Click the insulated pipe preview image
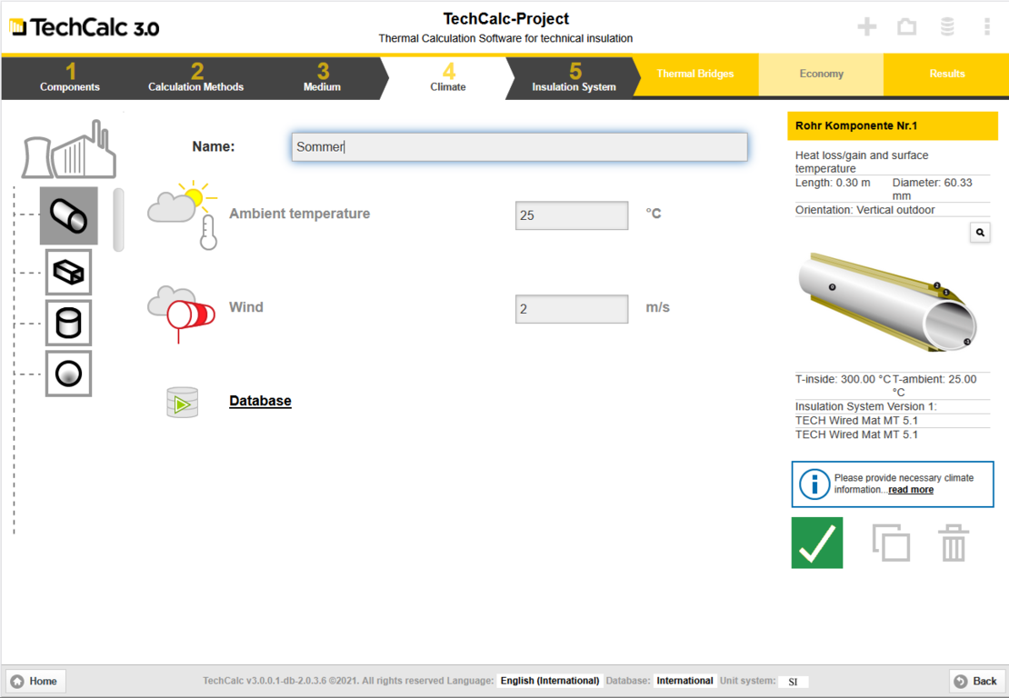Viewport: 1009px width, 698px height. 887,303
